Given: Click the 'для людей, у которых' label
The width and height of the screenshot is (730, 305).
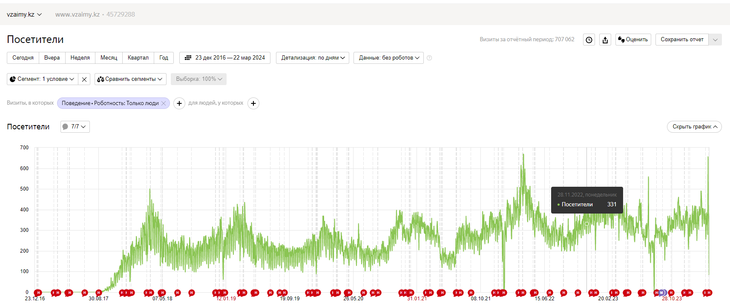Looking at the screenshot, I should [216, 103].
